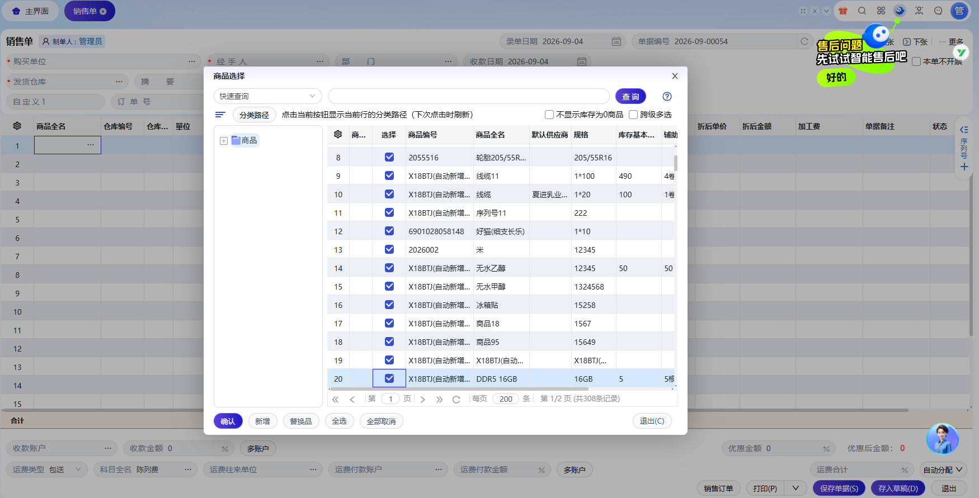
Task: Close the 销售单 tab
Action: click(103, 11)
